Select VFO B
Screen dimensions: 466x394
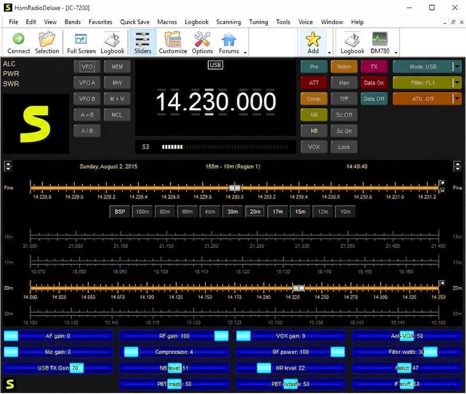click(x=87, y=99)
